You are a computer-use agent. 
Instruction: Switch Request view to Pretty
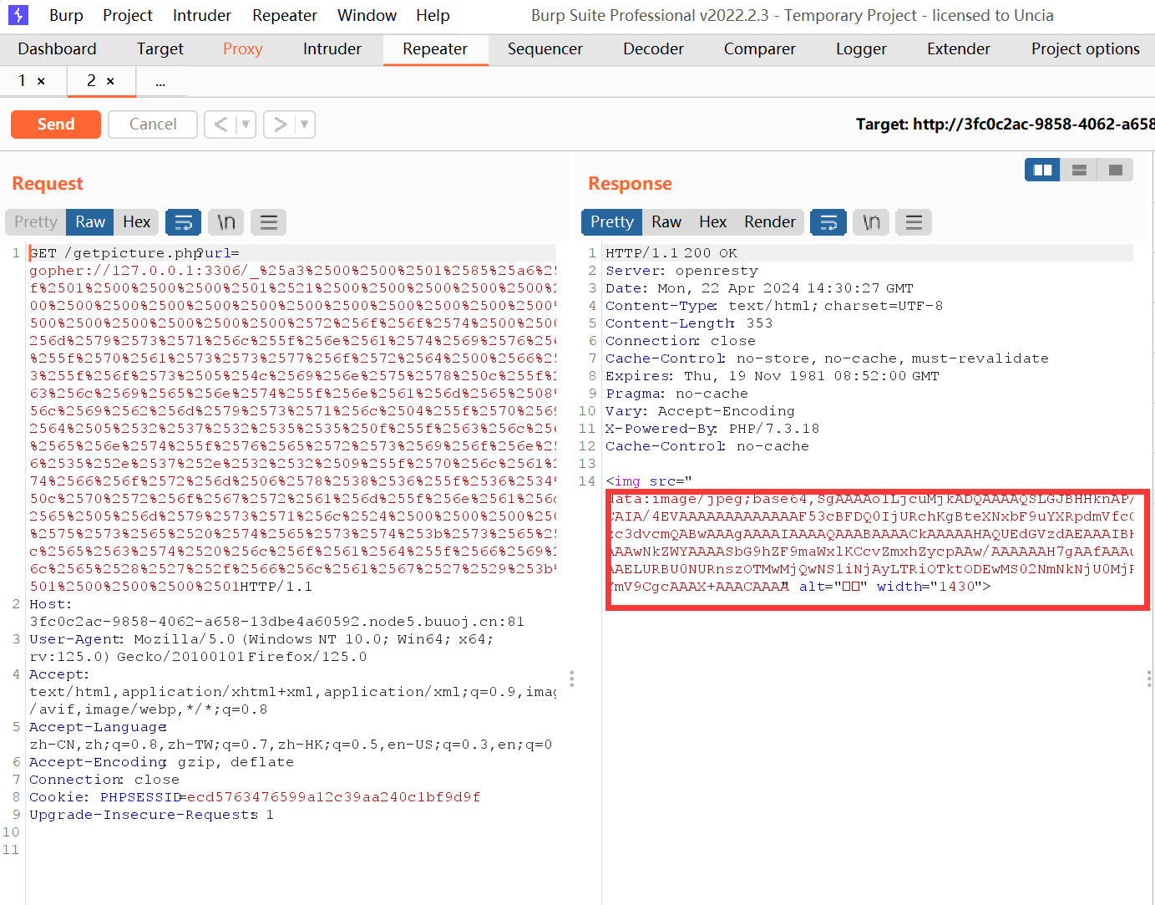pyautogui.click(x=36, y=221)
